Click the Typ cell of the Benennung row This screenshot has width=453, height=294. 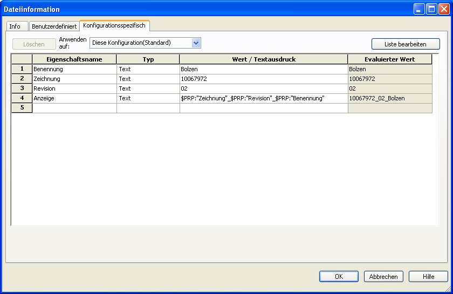pos(148,69)
